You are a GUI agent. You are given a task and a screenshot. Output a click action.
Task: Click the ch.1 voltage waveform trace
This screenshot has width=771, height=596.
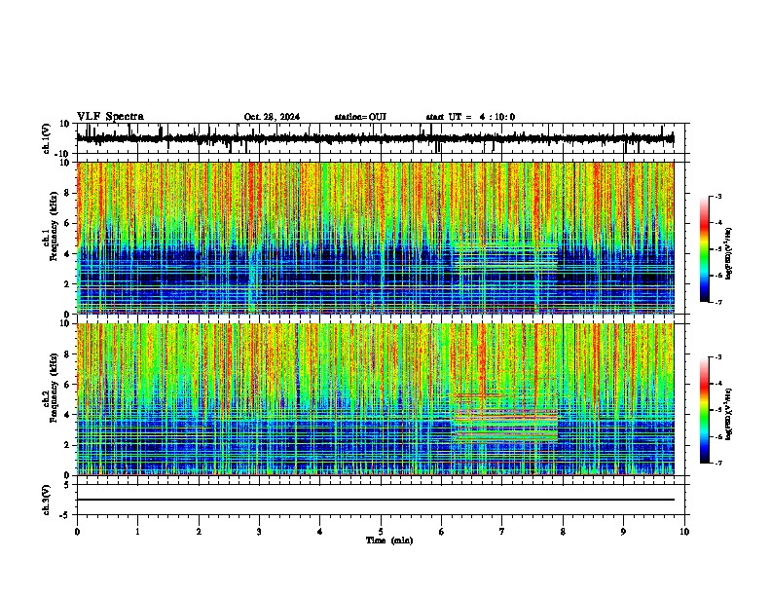tap(375, 138)
